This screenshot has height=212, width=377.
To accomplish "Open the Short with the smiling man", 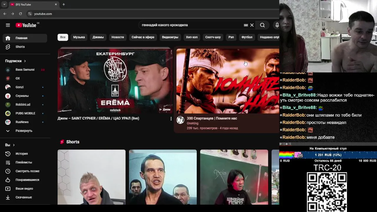I will [x=163, y=177].
